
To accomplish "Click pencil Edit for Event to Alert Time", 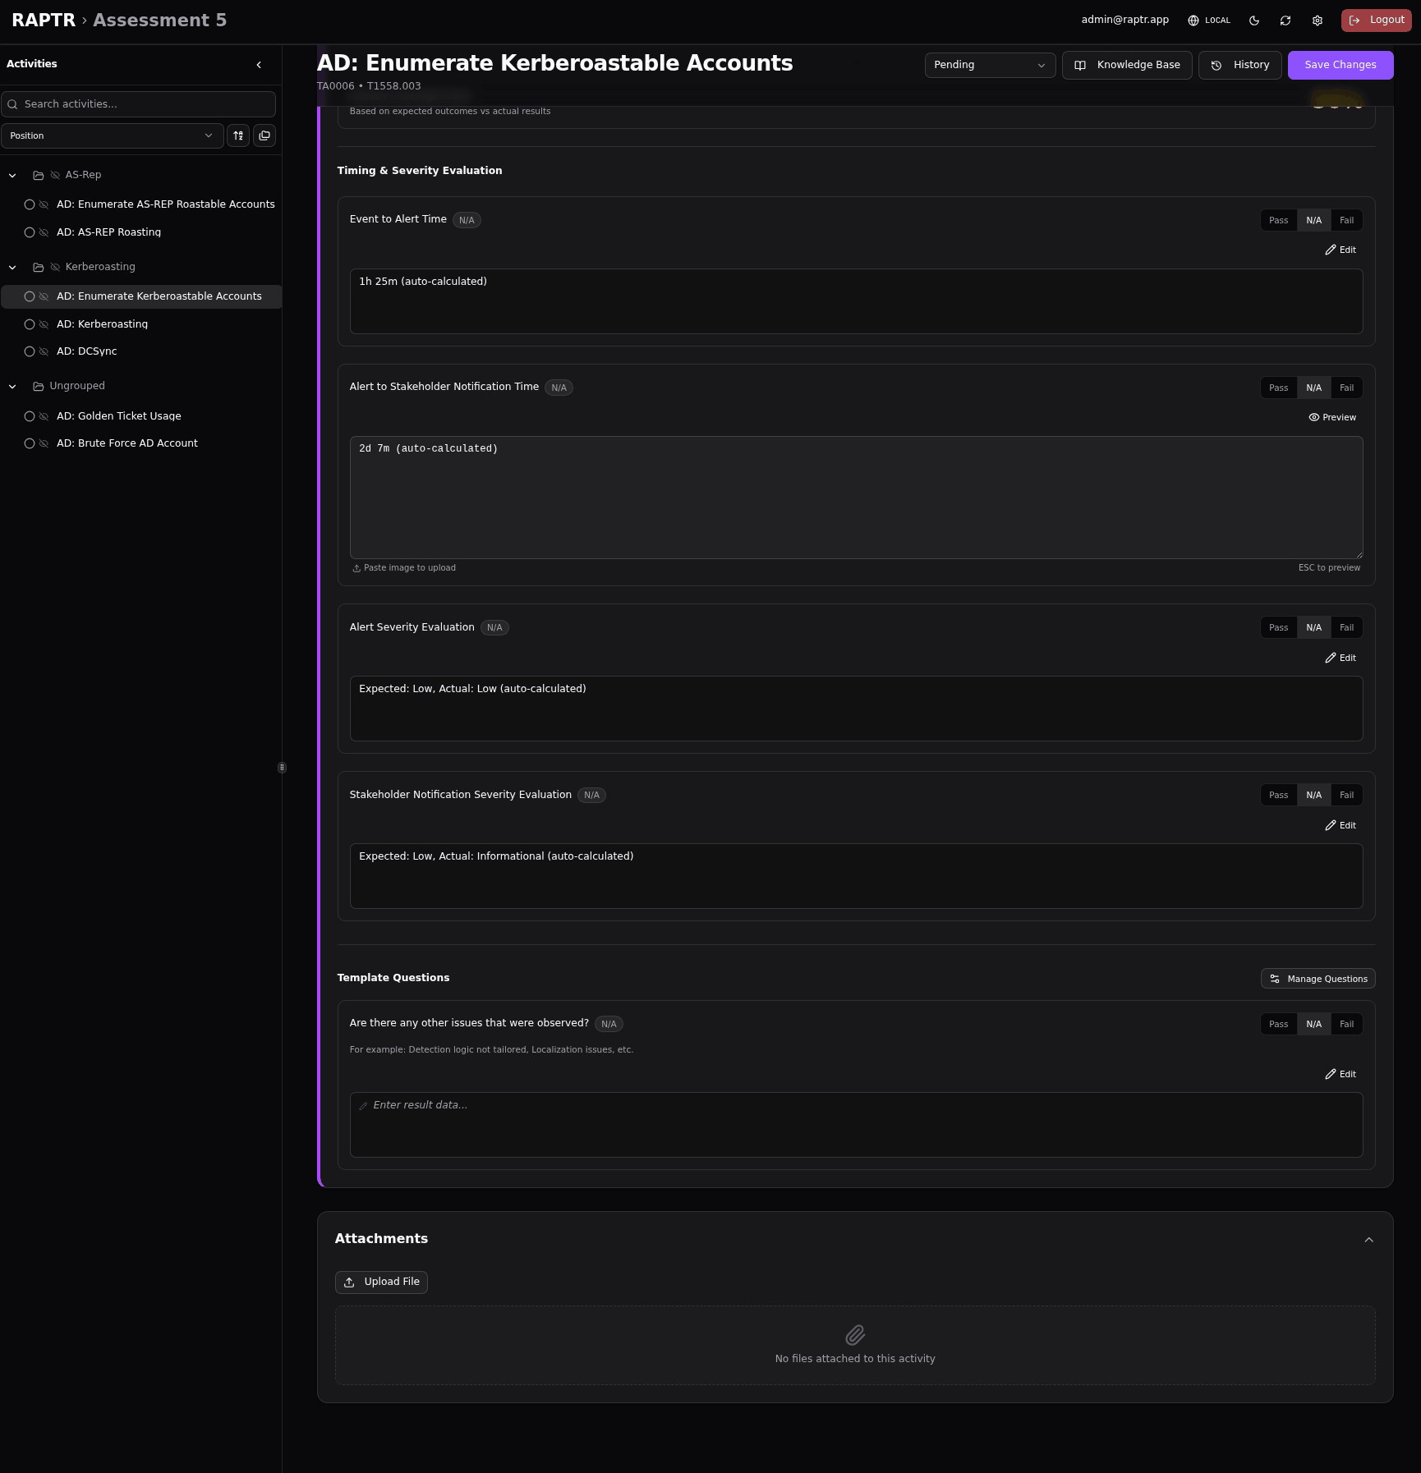I will pos(1341,250).
